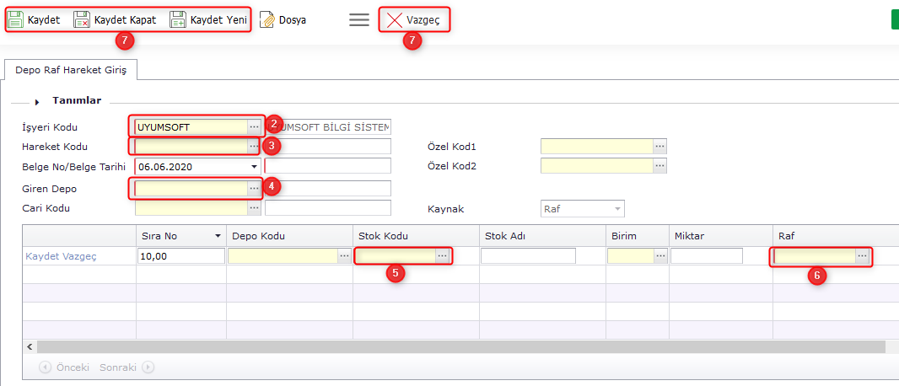Open Giren Depo lookup ellipsis button
This screenshot has height=386, width=899.
[x=254, y=188]
